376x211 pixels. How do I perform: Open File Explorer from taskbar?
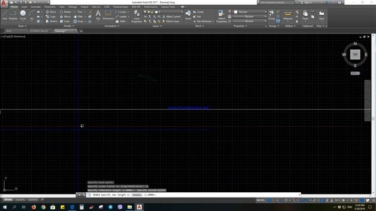(x=129, y=207)
